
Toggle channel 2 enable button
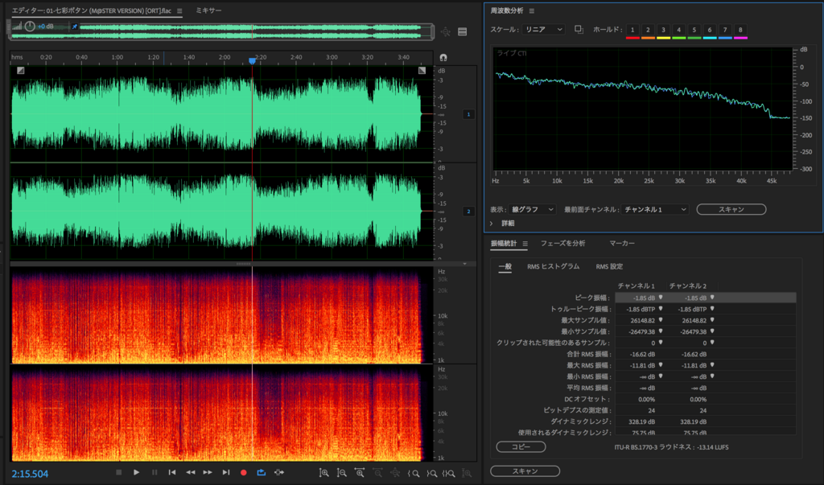469,212
